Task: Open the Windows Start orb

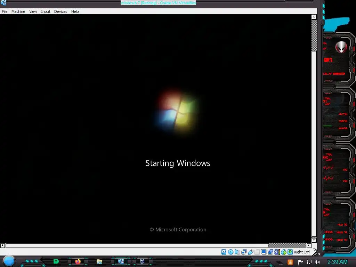Action: pyautogui.click(x=9, y=261)
